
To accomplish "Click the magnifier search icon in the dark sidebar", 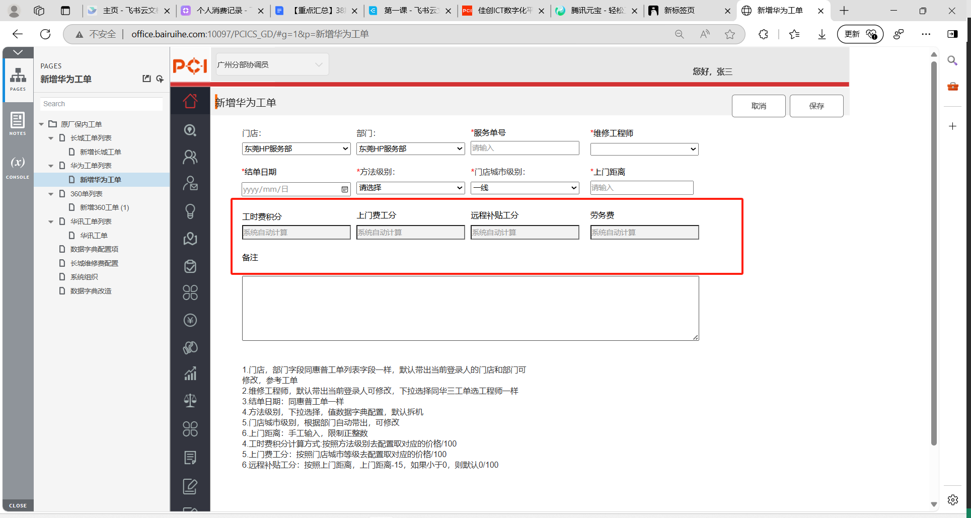I will click(x=190, y=130).
